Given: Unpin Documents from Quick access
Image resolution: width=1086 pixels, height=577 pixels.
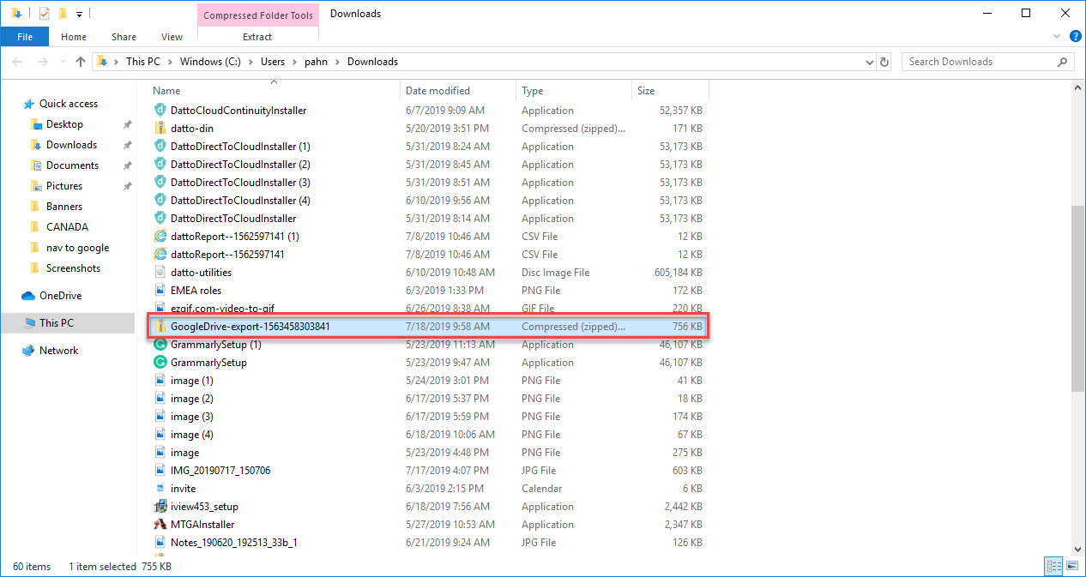Looking at the screenshot, I should pos(127,165).
